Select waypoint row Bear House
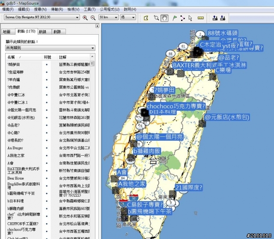The height and width of the screenshot is (239, 274). 48,178
